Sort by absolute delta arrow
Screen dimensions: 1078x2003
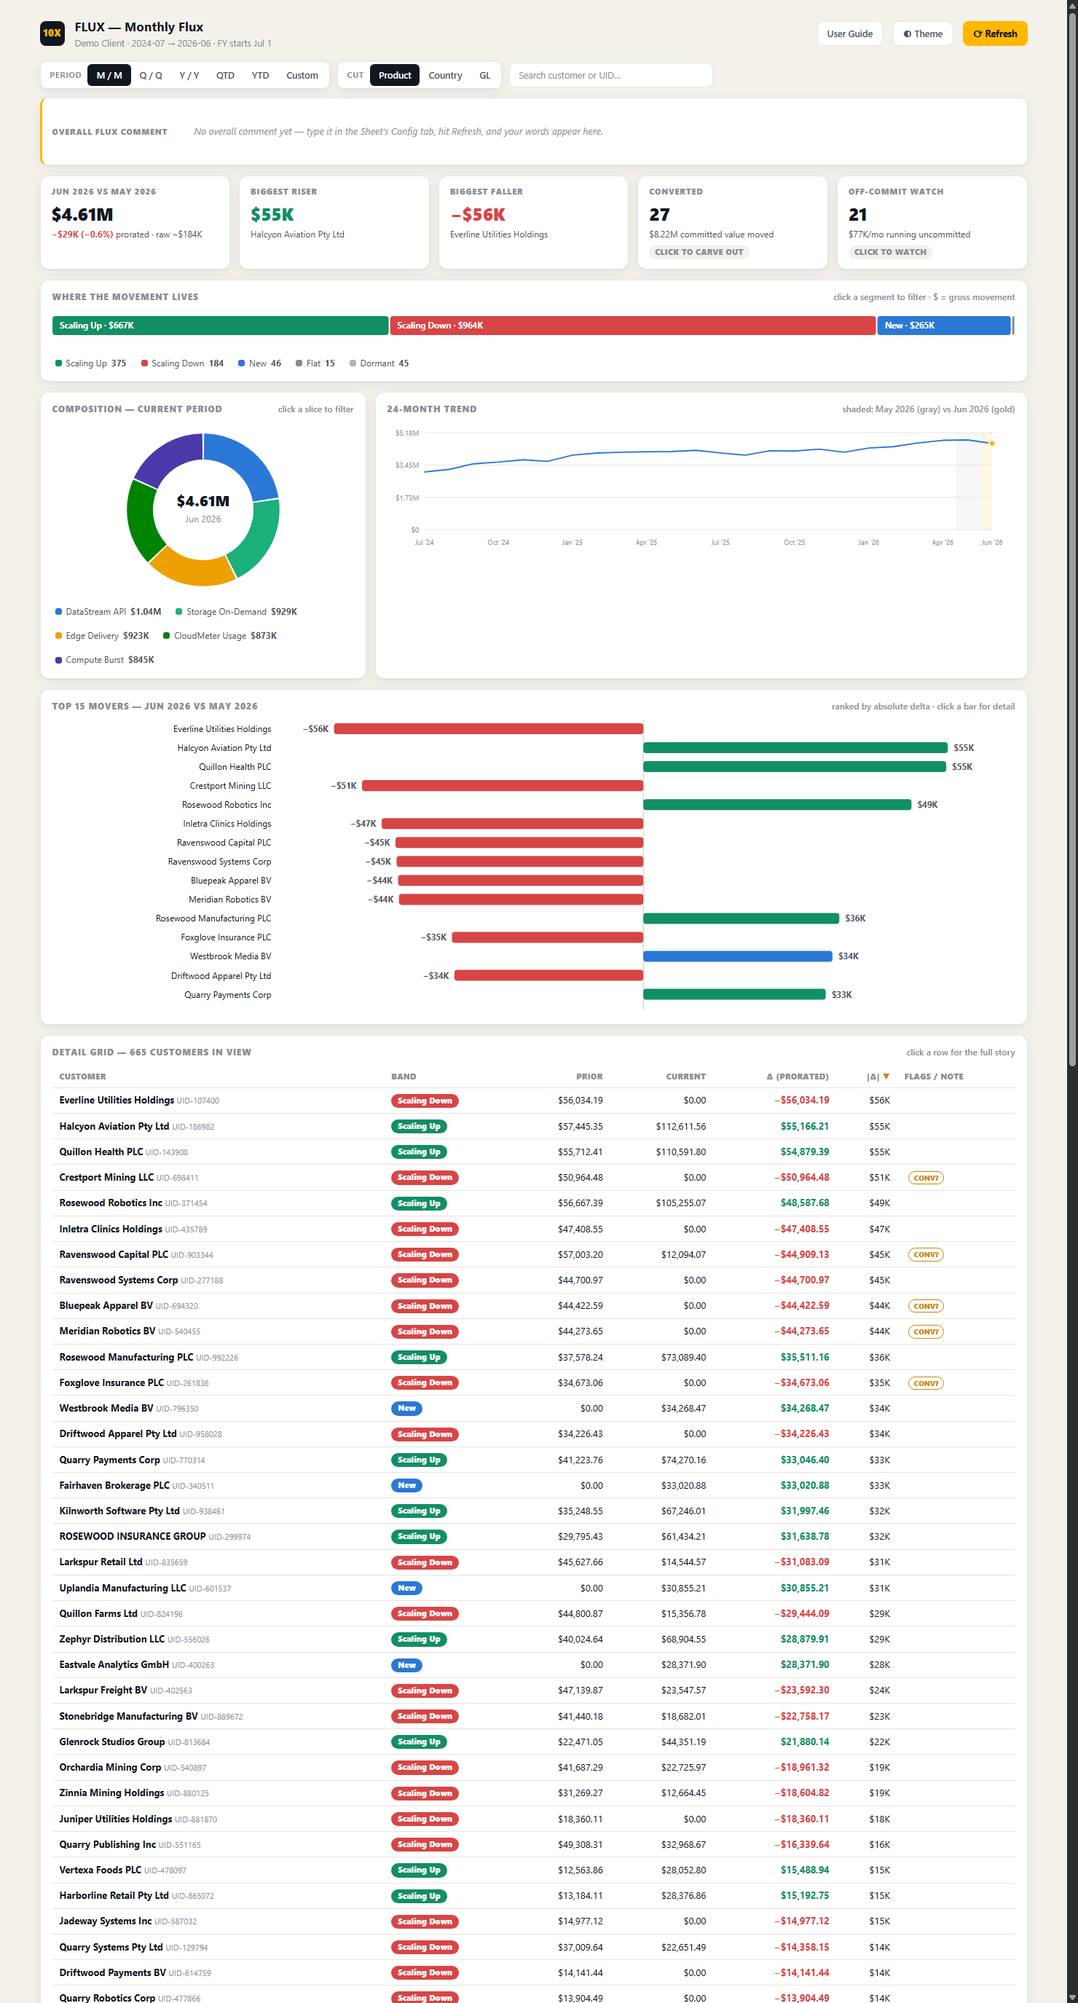(886, 1076)
